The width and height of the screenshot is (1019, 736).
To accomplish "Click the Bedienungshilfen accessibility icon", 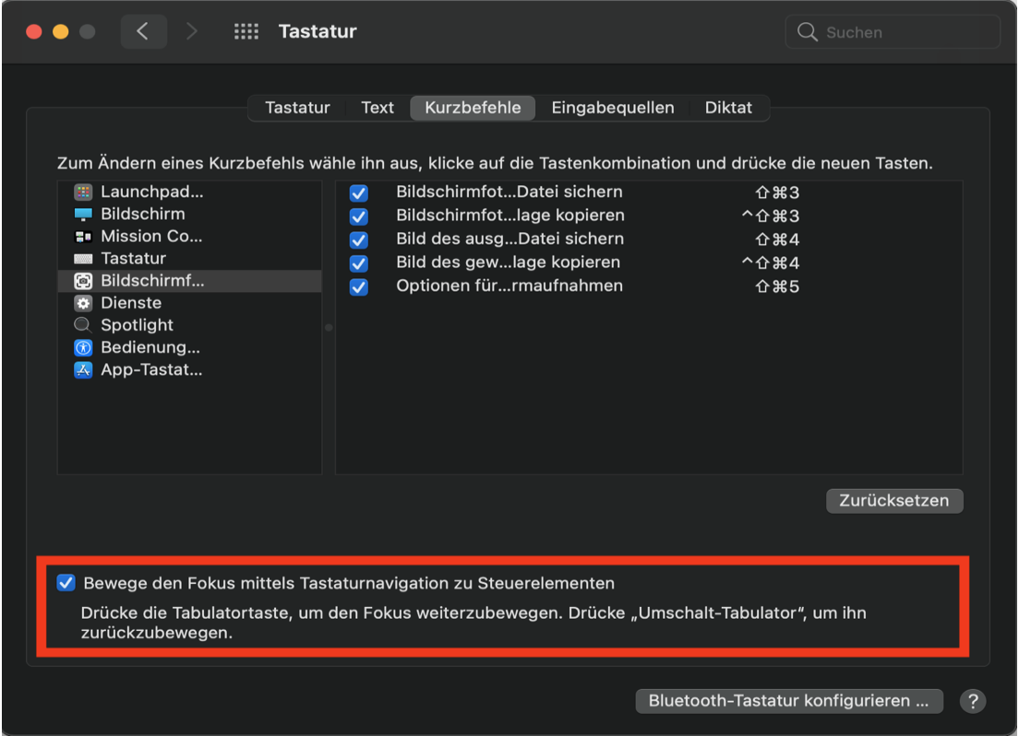I will (84, 348).
